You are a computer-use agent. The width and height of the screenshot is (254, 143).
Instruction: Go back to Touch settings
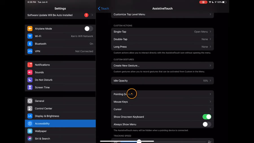103,8
